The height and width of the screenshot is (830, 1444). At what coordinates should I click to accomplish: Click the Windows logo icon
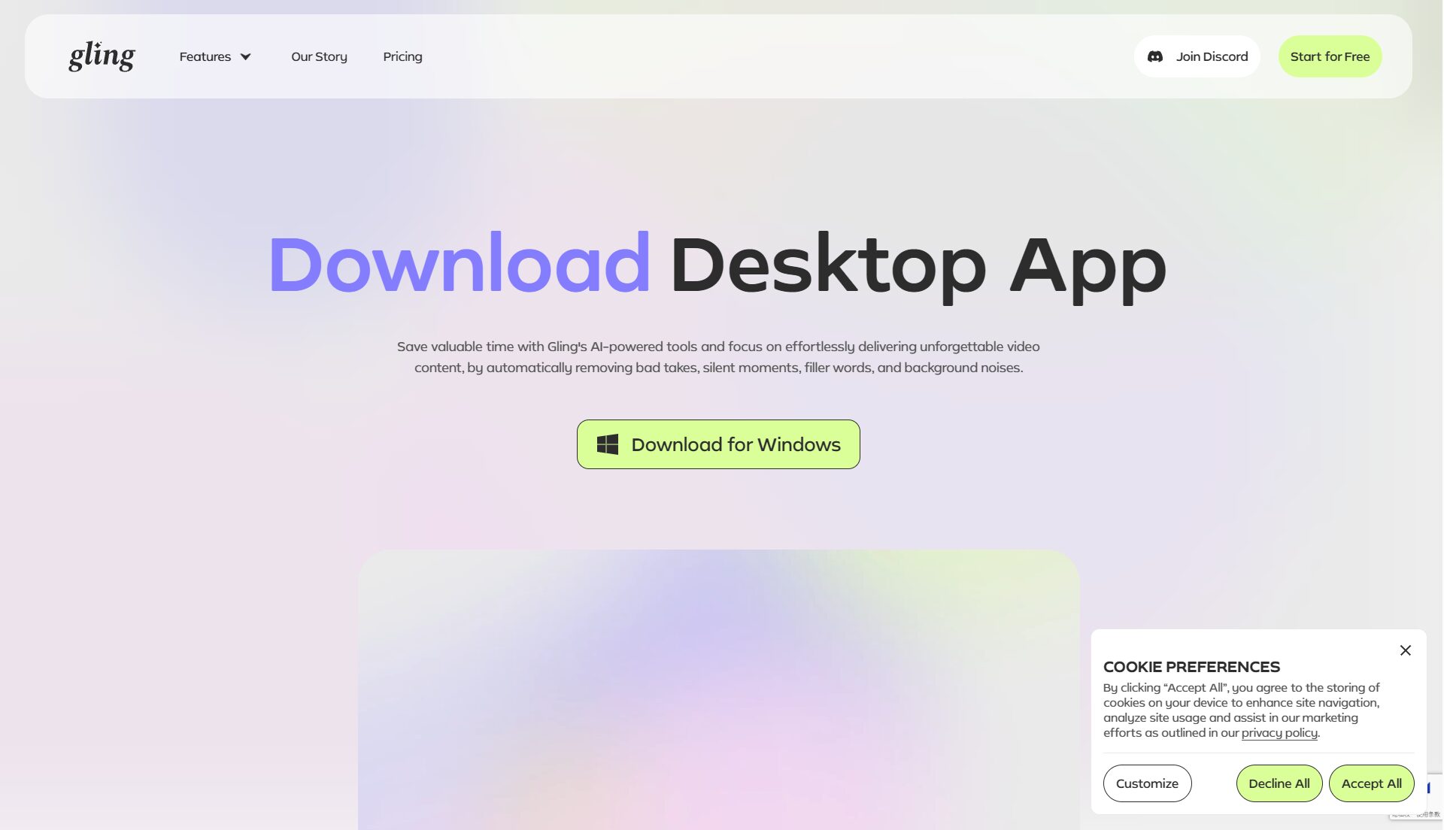(x=607, y=444)
